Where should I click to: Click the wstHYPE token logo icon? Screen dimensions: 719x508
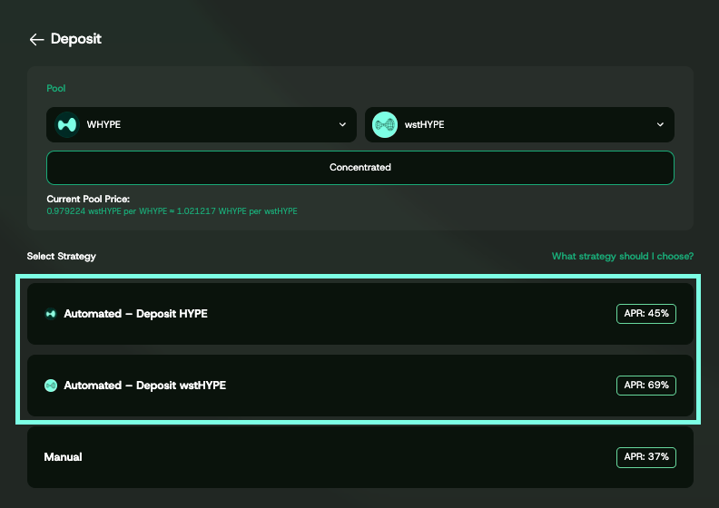point(385,124)
